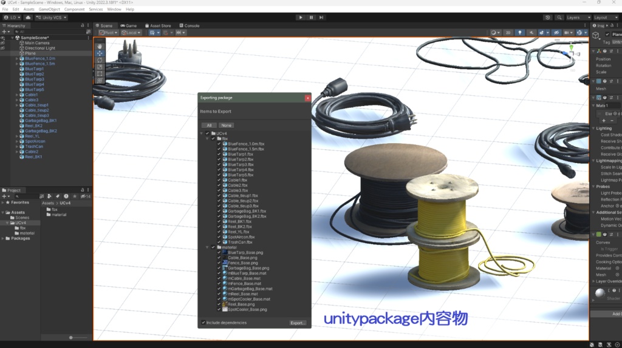Toggle Main Camera scene visibility
Image resolution: width=622 pixels, height=348 pixels.
click(3, 43)
